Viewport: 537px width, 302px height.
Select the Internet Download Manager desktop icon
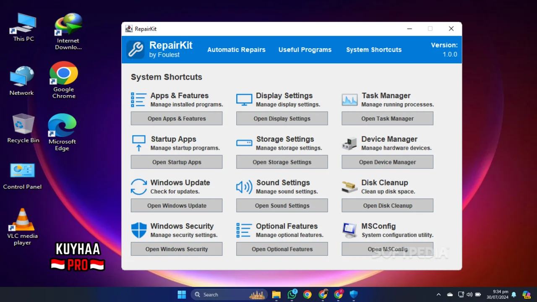pyautogui.click(x=68, y=31)
